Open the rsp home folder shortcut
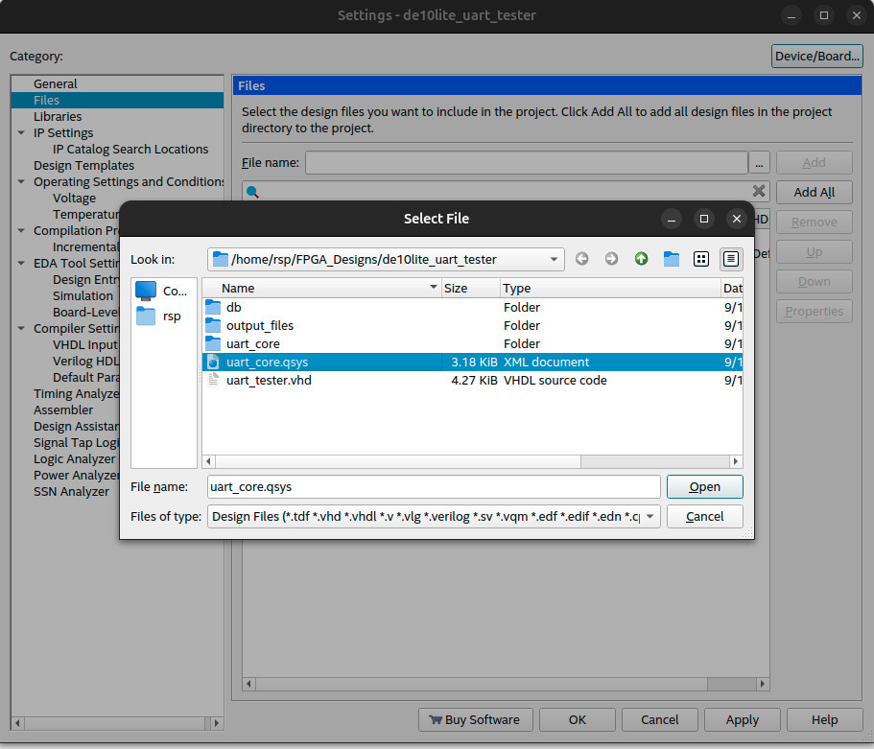This screenshot has width=874, height=749. (163, 316)
